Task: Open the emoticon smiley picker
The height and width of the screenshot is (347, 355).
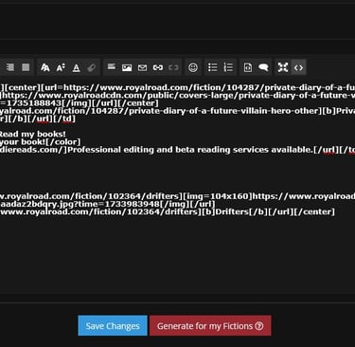Action: pos(193,67)
